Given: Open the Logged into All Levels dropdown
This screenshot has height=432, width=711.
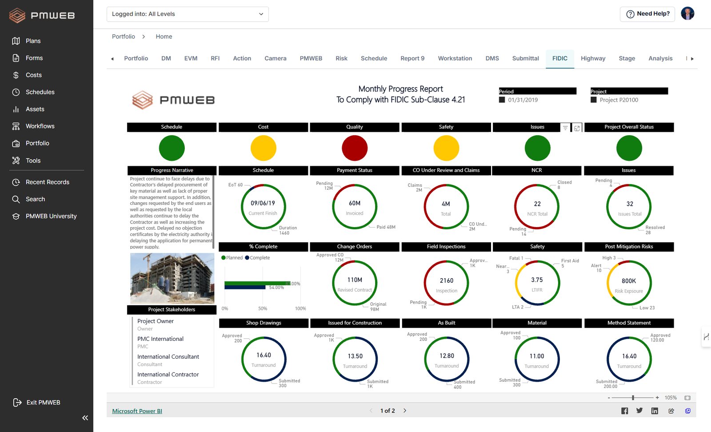Looking at the screenshot, I should click(x=188, y=14).
